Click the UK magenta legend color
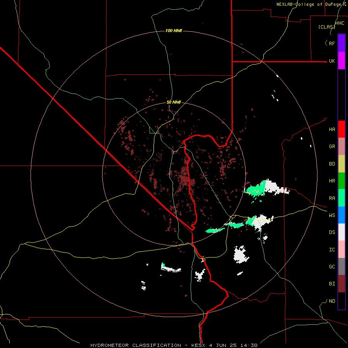 point(341,61)
